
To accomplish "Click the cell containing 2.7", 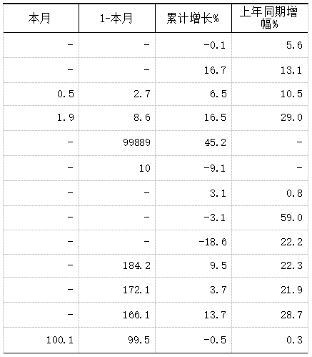I will [x=117, y=94].
